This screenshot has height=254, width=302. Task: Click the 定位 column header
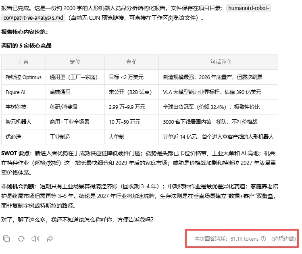(x=75, y=62)
